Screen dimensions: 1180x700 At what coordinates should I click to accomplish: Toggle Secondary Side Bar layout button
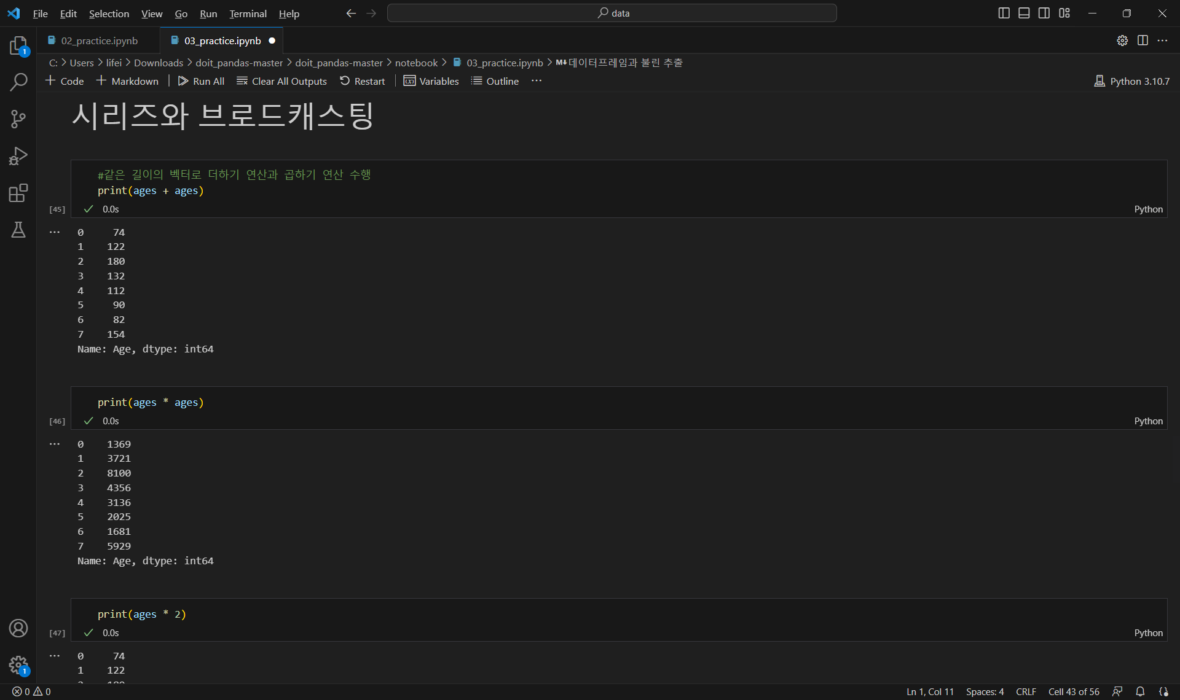point(1044,13)
